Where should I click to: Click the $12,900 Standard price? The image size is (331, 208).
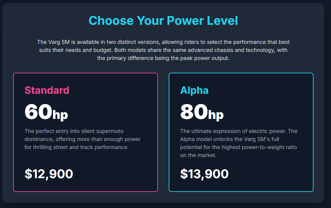pyautogui.click(x=49, y=174)
